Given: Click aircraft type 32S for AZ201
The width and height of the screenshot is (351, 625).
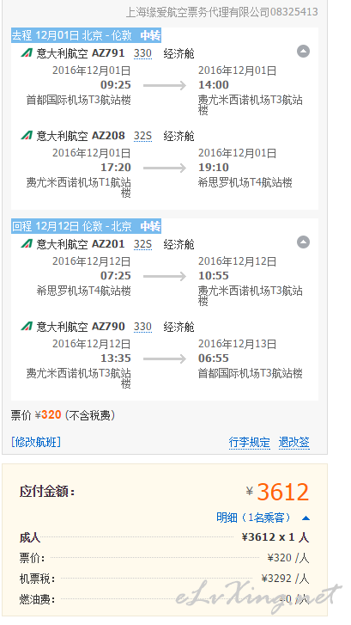Looking at the screenshot, I should 142,244.
